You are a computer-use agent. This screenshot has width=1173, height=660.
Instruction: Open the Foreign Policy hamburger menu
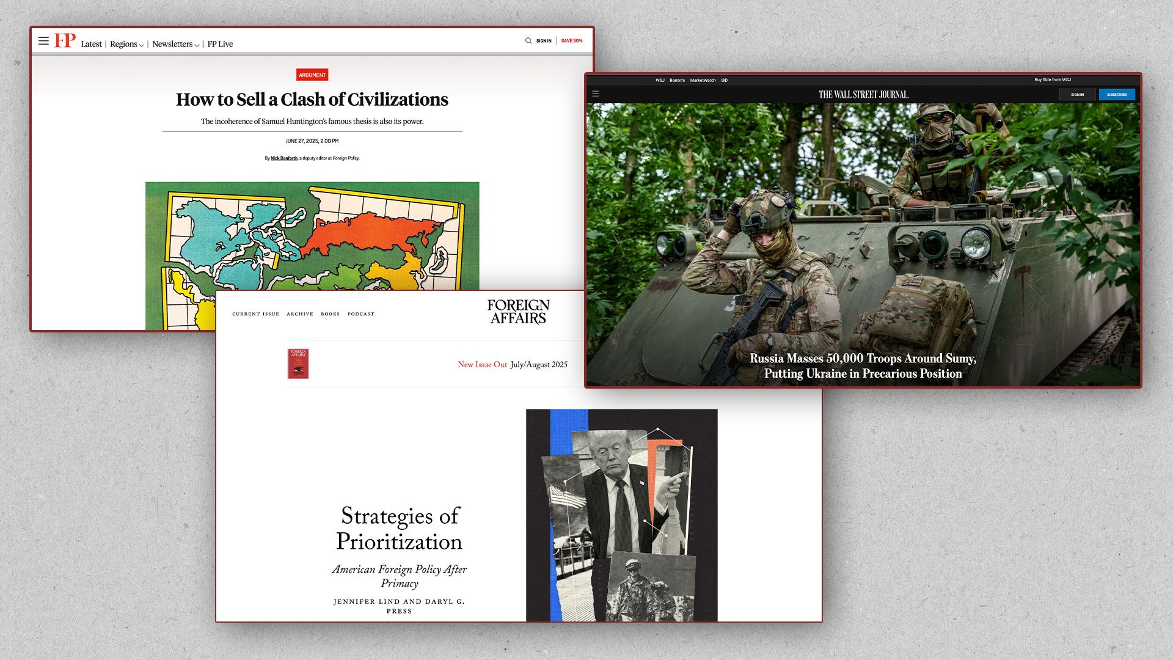(x=43, y=41)
